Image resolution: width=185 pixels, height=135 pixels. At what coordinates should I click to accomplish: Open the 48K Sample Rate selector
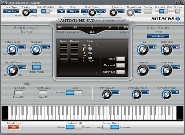(14, 127)
